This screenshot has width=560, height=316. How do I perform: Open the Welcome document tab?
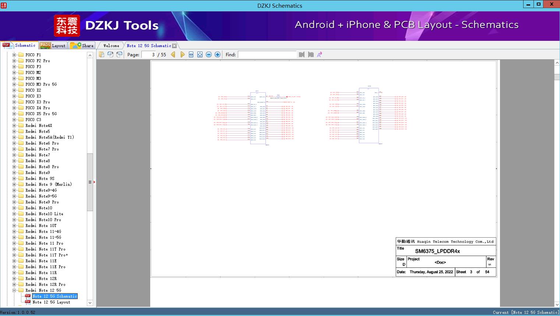tap(111, 46)
